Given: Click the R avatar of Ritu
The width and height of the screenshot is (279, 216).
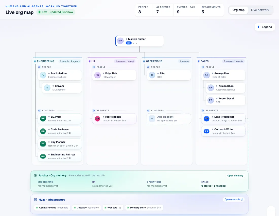Looking at the screenshot, I should click(152, 75).
